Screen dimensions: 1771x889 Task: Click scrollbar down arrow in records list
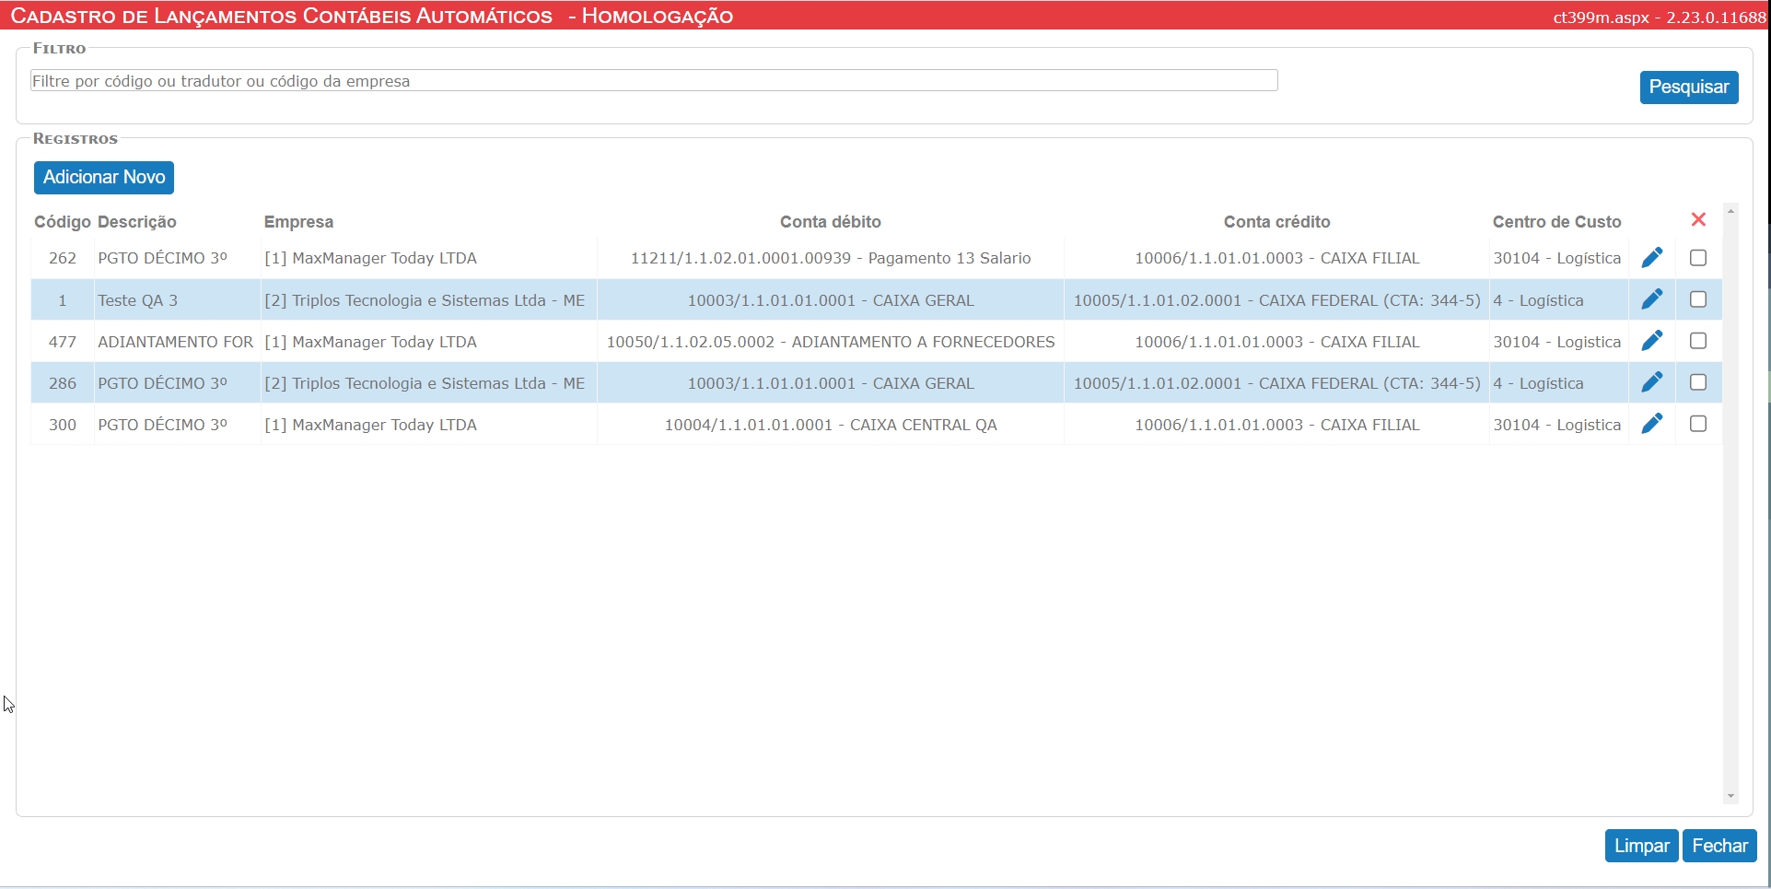(1730, 796)
